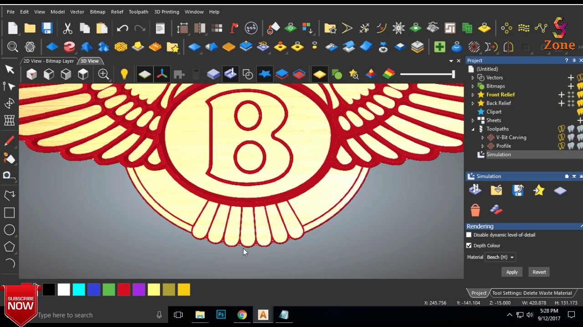Select the Create Polygon tool
The image size is (583, 327).
point(9,247)
